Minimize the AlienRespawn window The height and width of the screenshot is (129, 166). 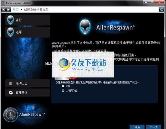(x=146, y=2)
